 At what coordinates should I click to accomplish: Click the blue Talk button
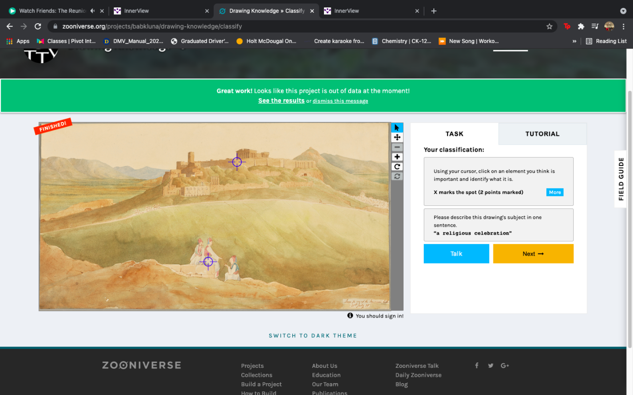click(x=456, y=254)
